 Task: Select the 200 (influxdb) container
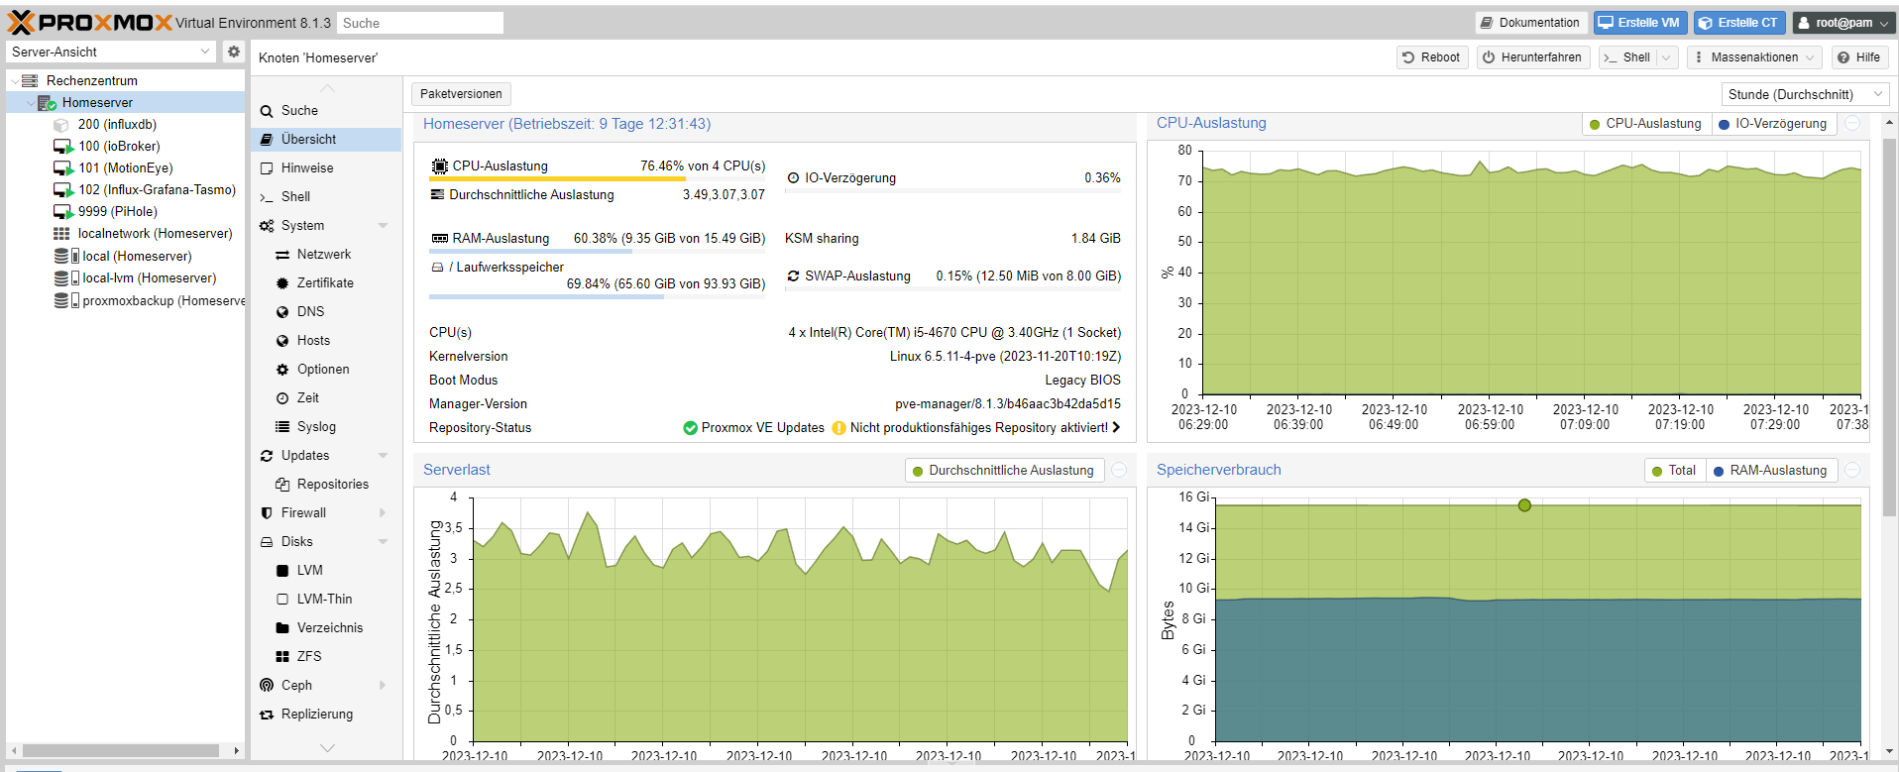click(117, 124)
